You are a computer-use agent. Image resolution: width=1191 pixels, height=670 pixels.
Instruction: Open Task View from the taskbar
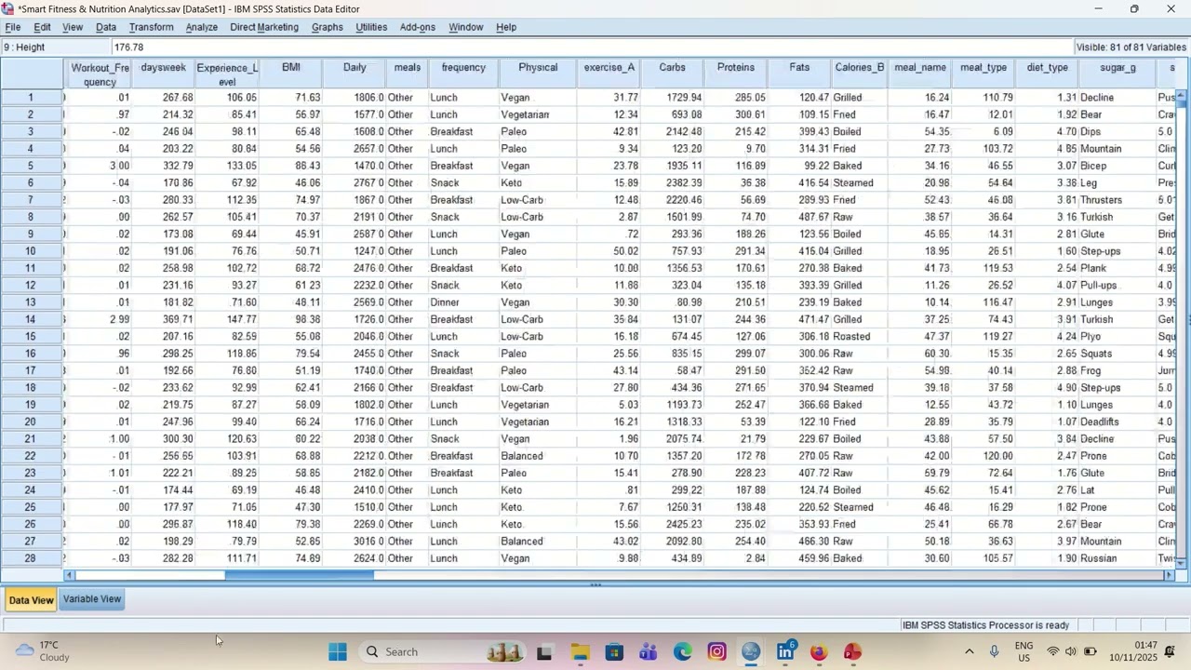pyautogui.click(x=545, y=652)
